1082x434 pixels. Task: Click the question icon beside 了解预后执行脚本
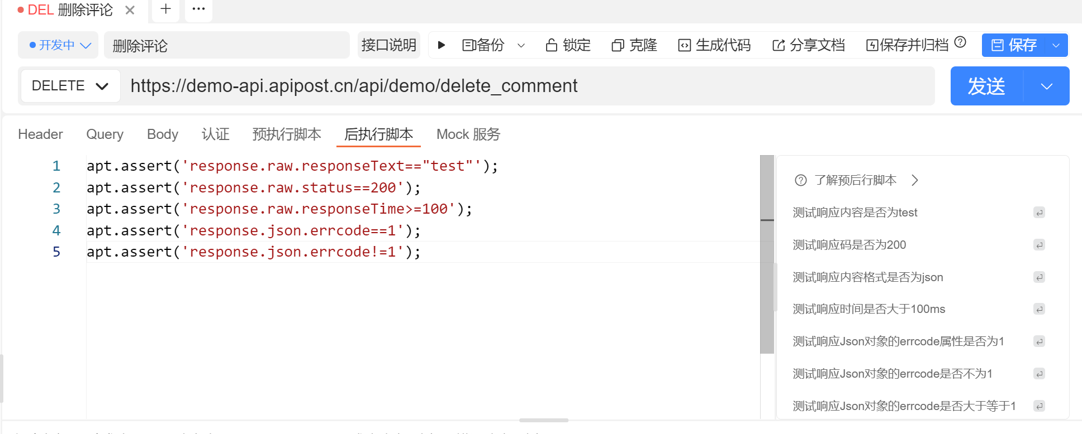[x=801, y=180]
